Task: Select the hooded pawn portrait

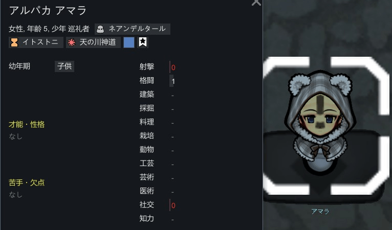Action: click(x=320, y=122)
